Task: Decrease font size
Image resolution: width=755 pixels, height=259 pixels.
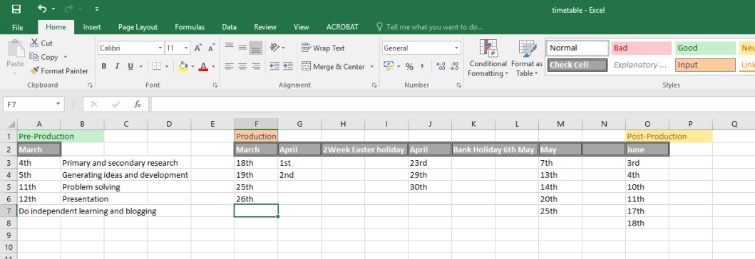Action: click(x=211, y=48)
